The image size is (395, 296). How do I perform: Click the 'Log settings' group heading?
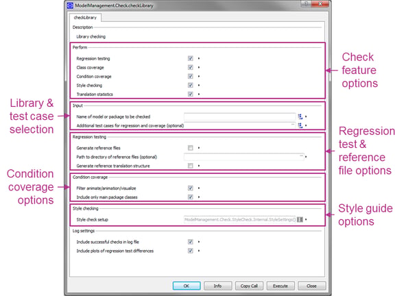click(x=84, y=231)
